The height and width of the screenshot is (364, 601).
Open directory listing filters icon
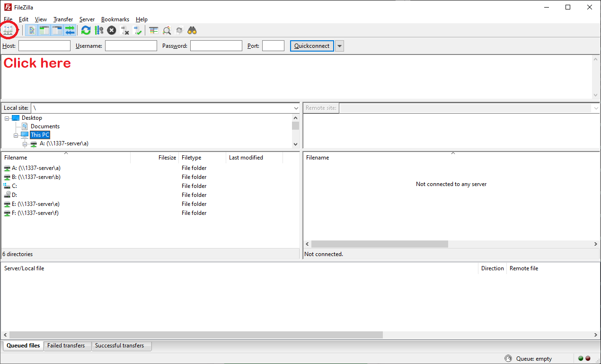pos(153,30)
